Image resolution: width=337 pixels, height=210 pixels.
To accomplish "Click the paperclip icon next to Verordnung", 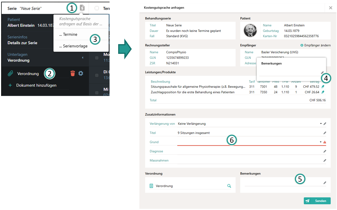I will click(10, 74).
